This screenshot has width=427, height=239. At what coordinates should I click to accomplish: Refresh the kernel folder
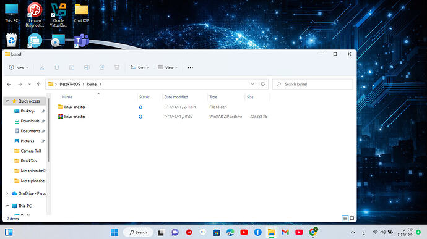click(x=263, y=84)
